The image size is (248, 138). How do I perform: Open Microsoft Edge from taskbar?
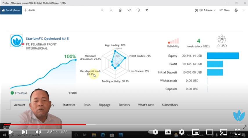(103, 135)
